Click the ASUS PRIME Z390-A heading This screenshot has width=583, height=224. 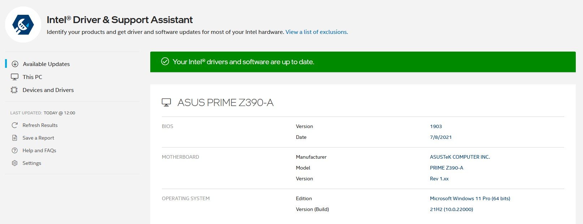pos(225,102)
